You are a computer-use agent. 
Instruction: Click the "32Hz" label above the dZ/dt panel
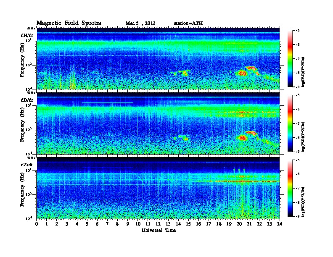tap(31, 158)
